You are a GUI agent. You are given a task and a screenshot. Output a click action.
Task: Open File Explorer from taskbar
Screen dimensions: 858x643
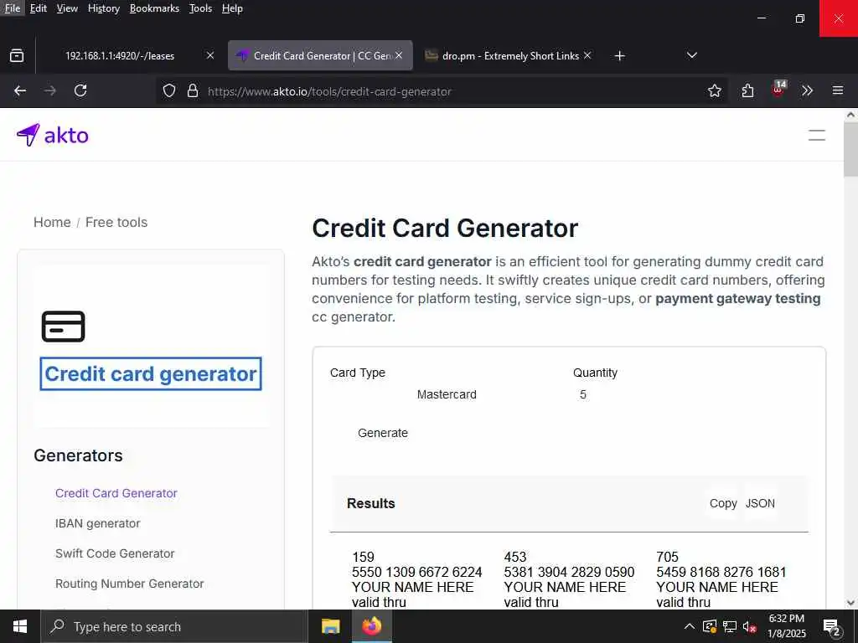(330, 626)
